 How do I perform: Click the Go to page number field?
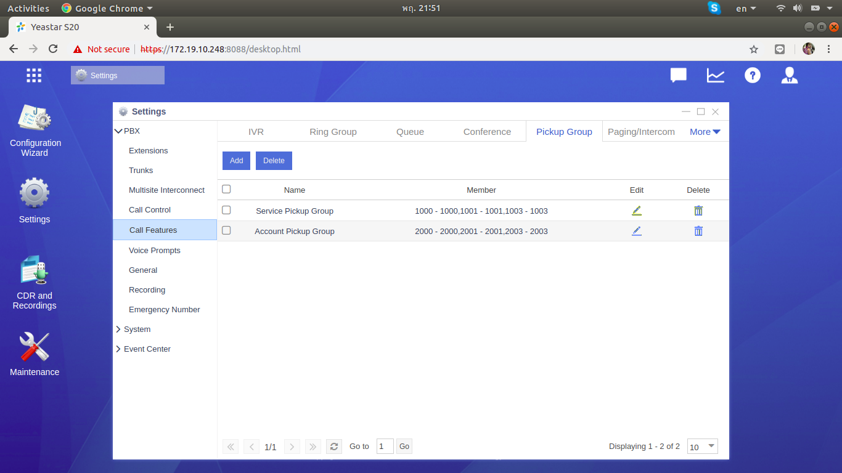click(x=385, y=447)
